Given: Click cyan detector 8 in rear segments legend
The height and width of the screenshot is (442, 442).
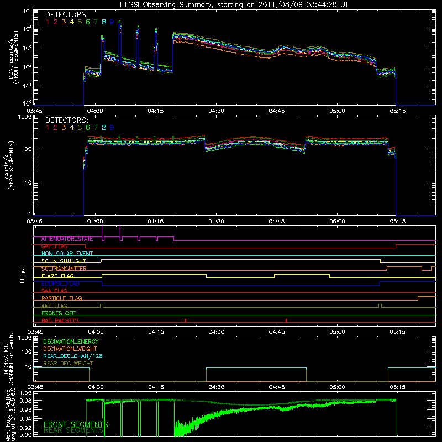Looking at the screenshot, I should click(x=104, y=128).
